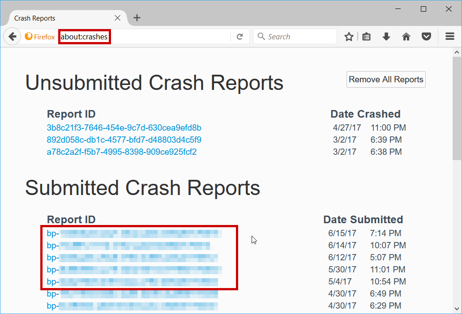462x314 pixels.
Task: Open report a78c2a2f-f5b7-4995-8398-909ce925fcf2
Action: click(122, 152)
